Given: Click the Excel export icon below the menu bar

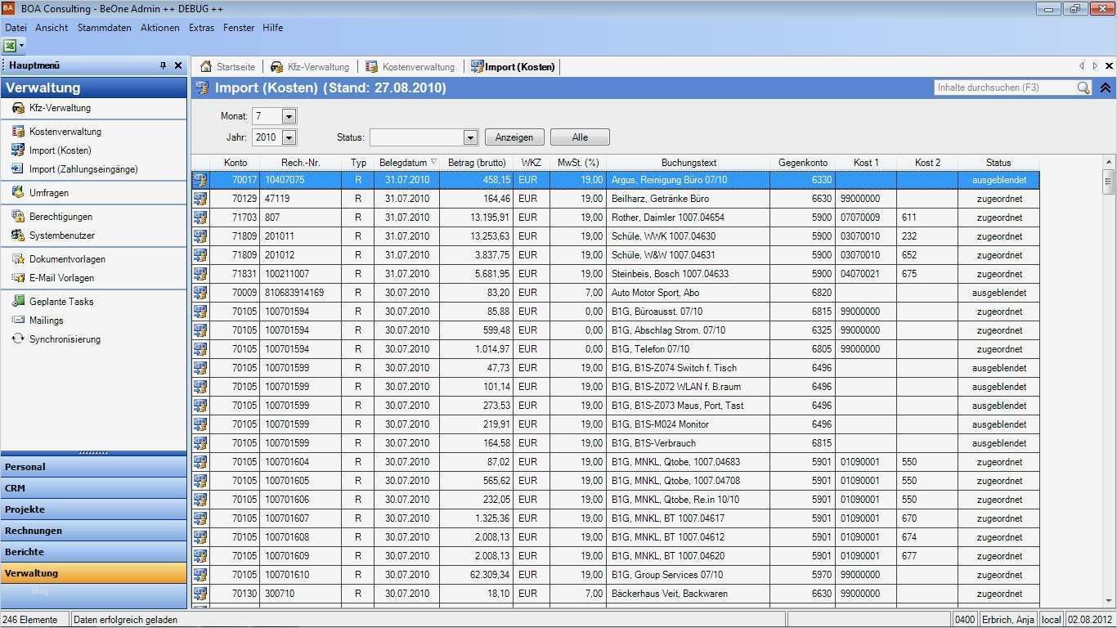Looking at the screenshot, I should tap(11, 45).
